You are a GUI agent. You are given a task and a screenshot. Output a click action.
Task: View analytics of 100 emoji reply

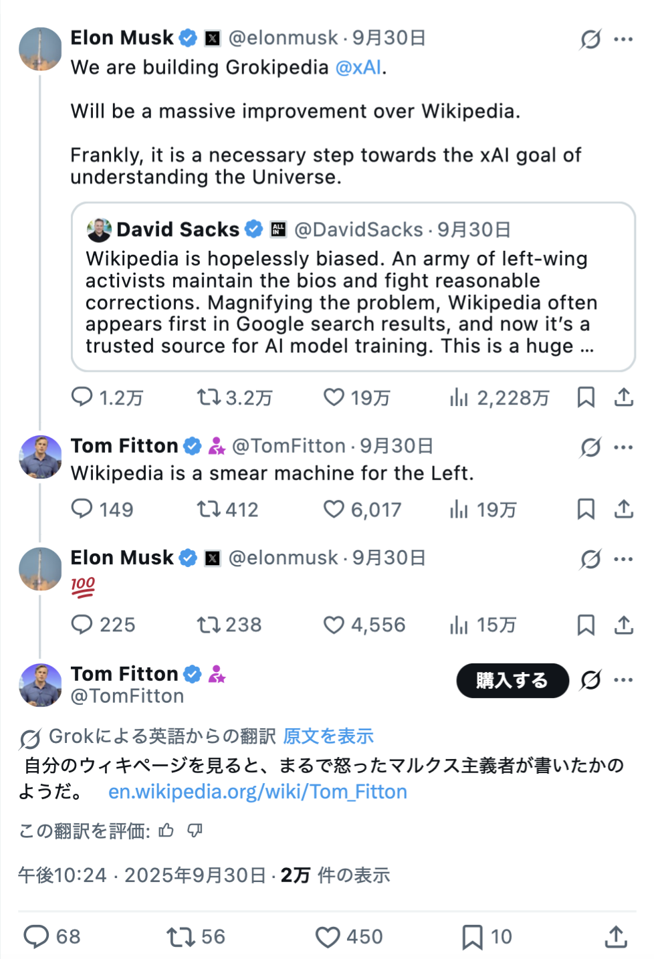tap(459, 625)
